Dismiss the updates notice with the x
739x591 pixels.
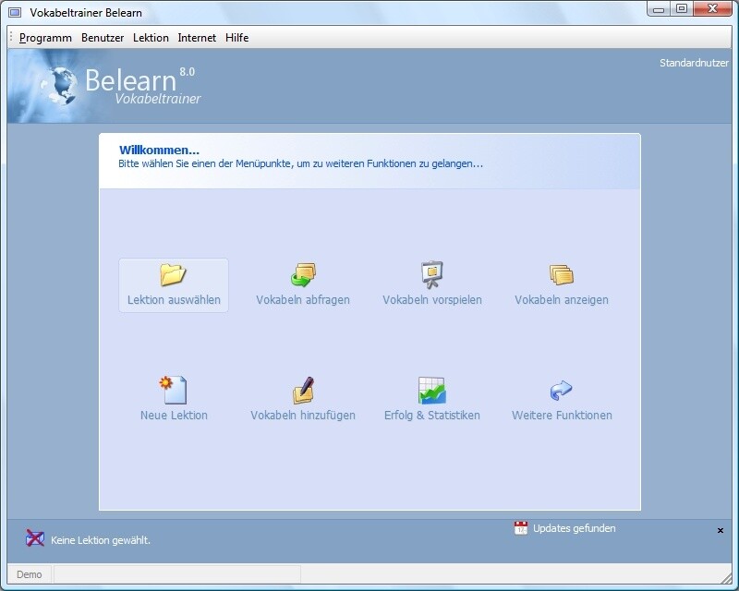tap(721, 530)
